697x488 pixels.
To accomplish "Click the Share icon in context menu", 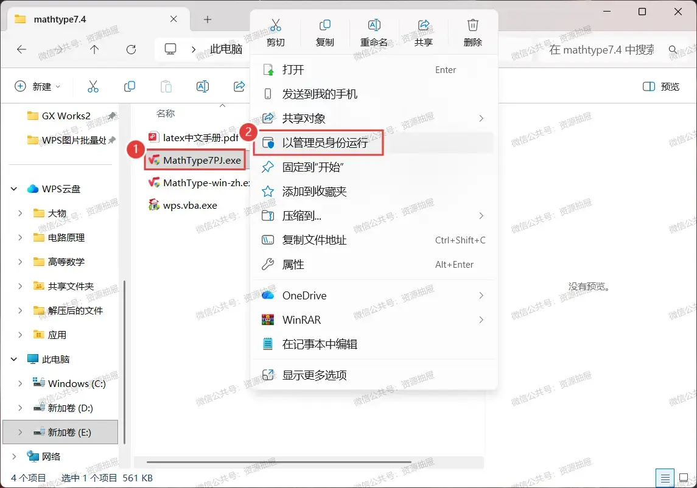I will [x=424, y=26].
